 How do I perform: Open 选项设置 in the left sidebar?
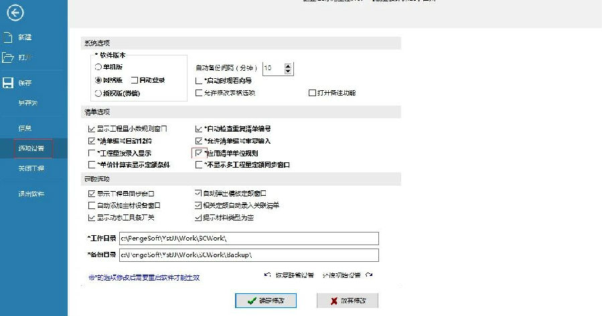32,148
